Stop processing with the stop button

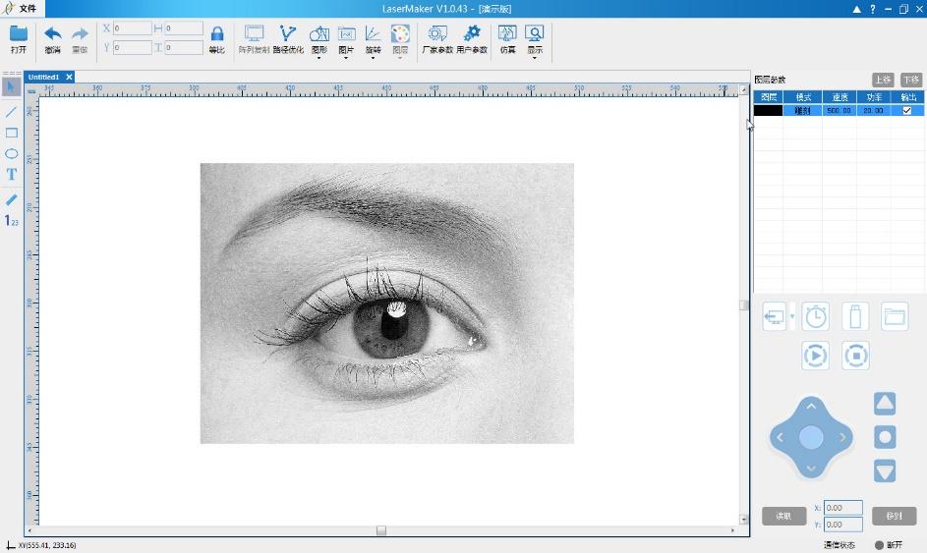tap(856, 355)
